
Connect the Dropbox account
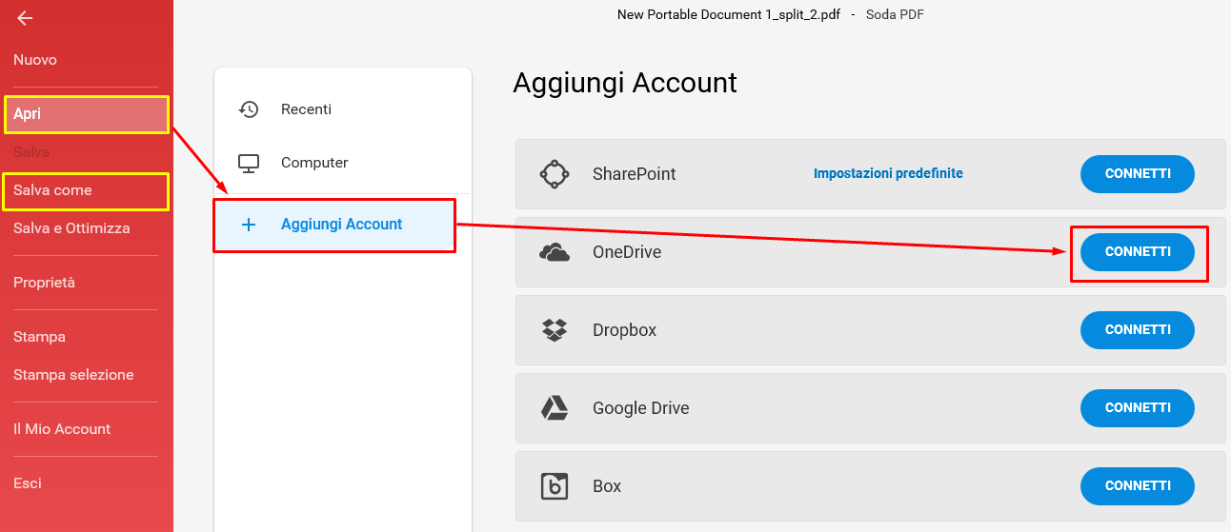pyautogui.click(x=1138, y=330)
